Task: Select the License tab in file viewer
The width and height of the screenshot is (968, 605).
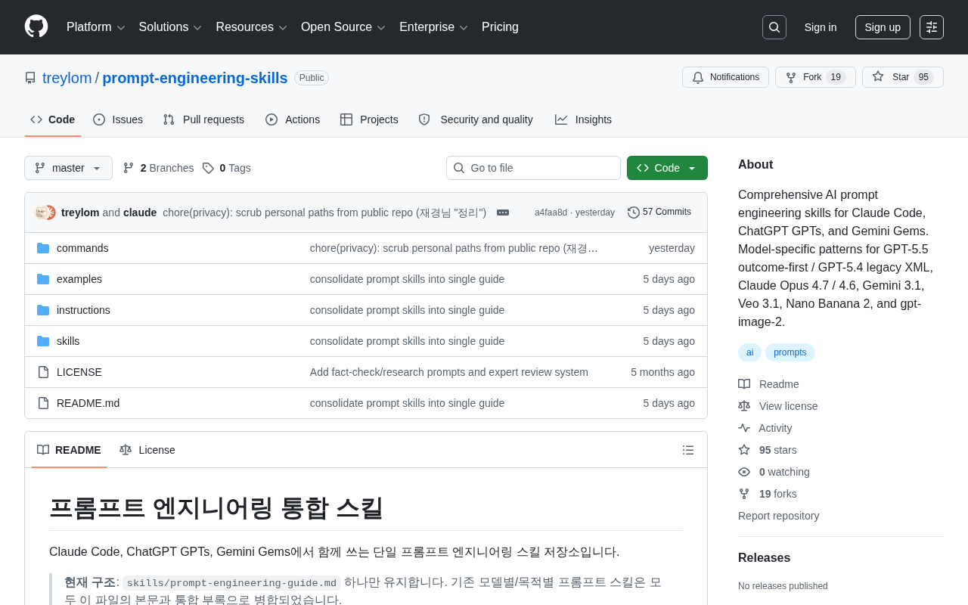Action: click(x=147, y=450)
